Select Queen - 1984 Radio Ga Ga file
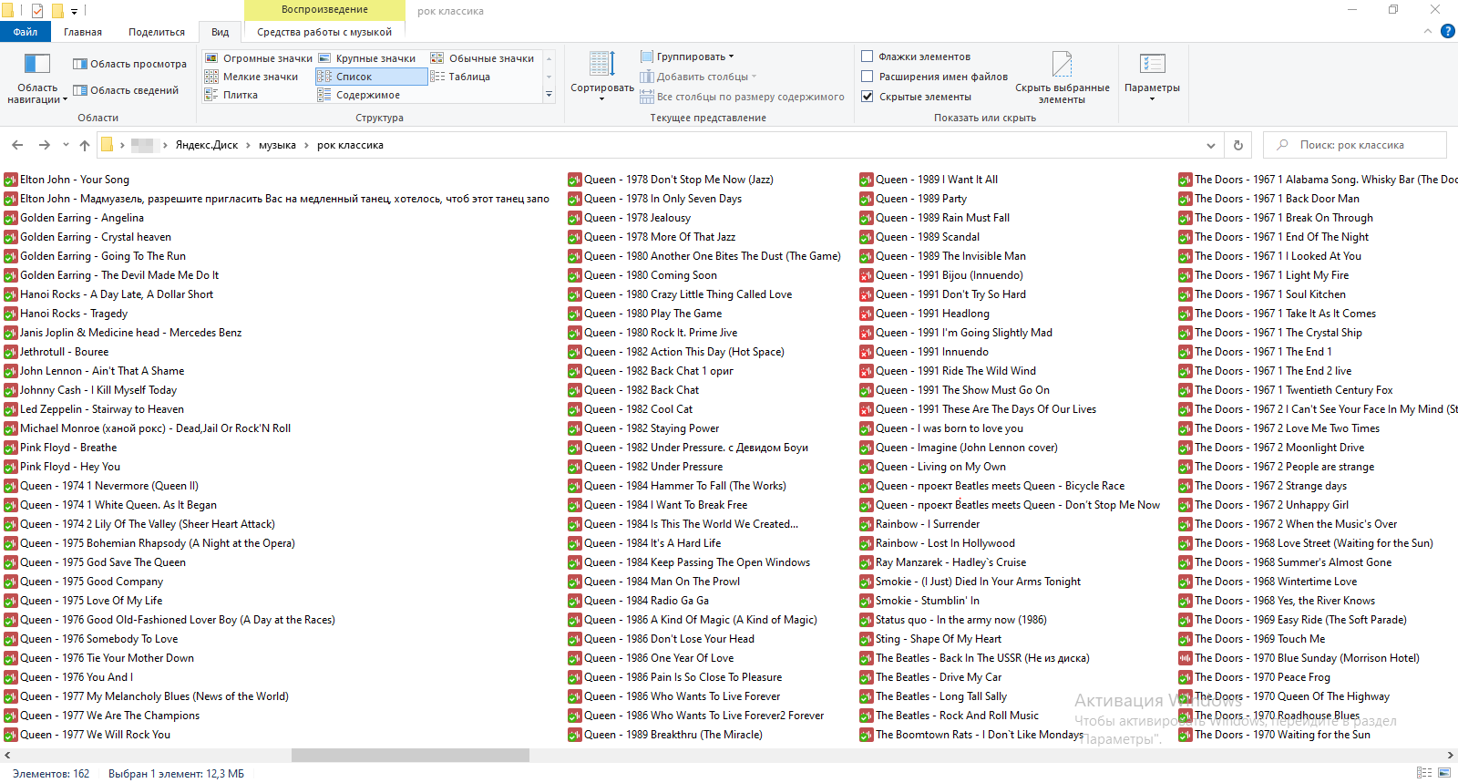The image size is (1458, 783). [x=638, y=601]
